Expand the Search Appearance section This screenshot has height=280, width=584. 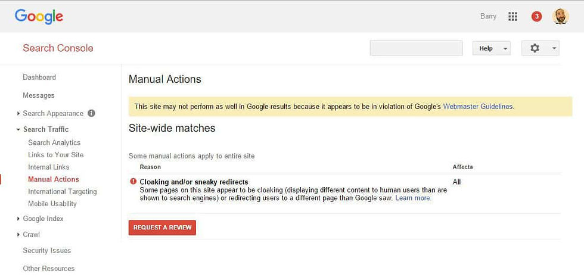[x=19, y=113]
